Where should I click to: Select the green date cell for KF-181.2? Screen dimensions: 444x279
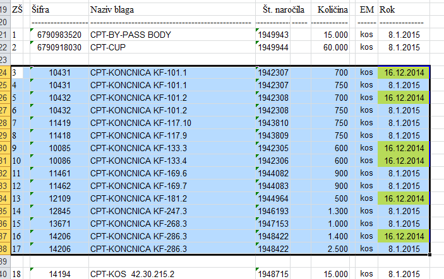click(404, 198)
